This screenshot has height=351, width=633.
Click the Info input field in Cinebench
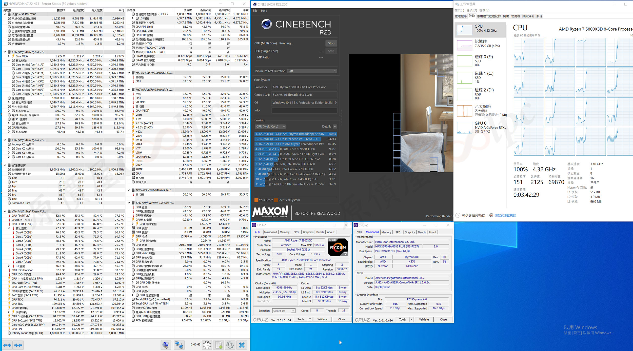[x=304, y=110]
